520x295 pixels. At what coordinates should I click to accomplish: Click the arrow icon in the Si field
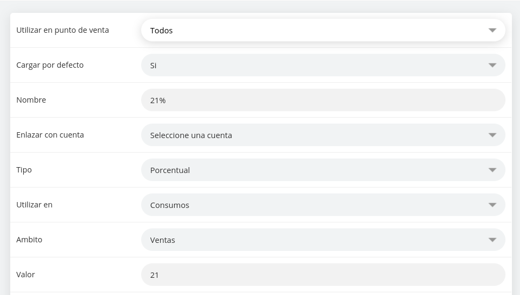pyautogui.click(x=492, y=66)
